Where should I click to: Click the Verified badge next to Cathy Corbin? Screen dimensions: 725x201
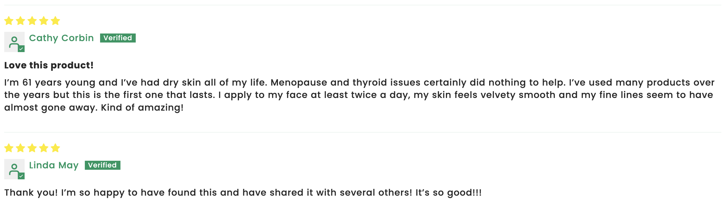(118, 38)
